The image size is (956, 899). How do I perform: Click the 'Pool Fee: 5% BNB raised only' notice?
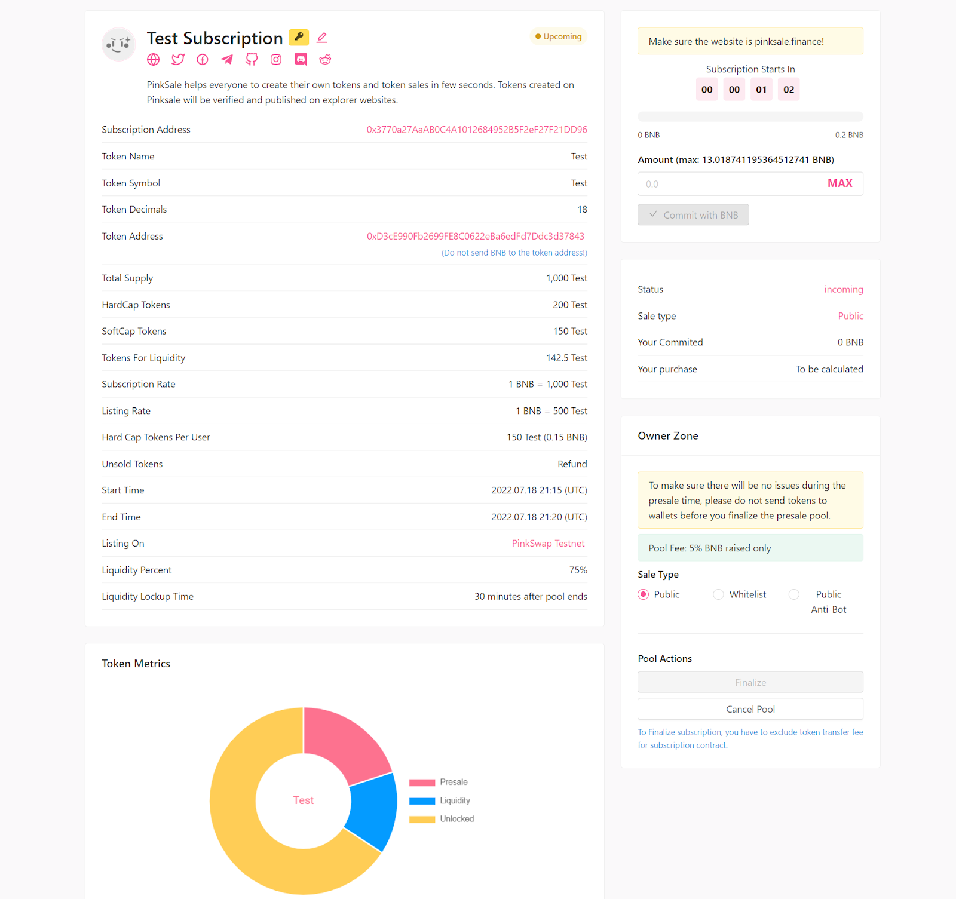tap(750, 548)
